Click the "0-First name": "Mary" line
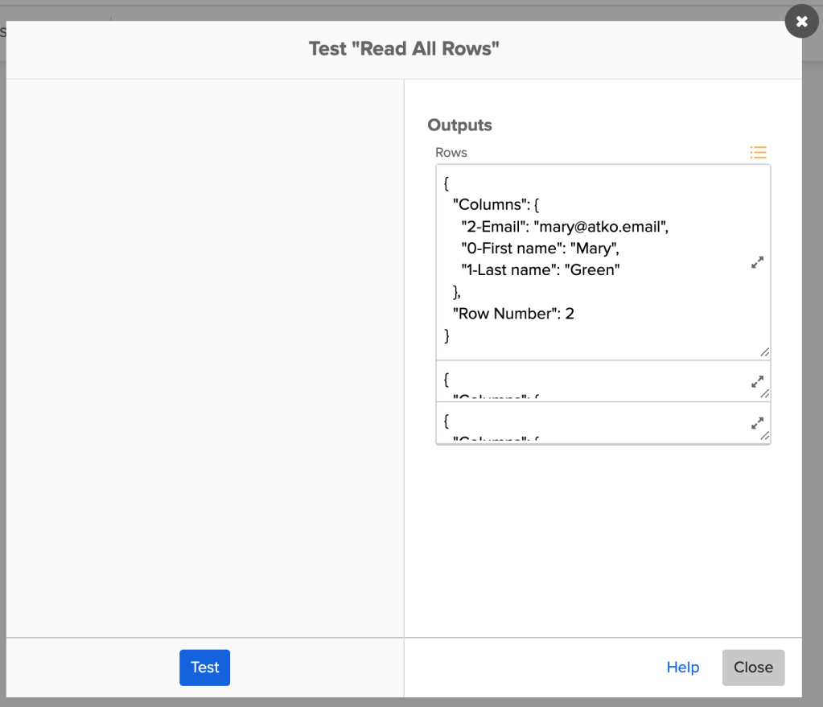This screenshot has width=823, height=707. 540,249
